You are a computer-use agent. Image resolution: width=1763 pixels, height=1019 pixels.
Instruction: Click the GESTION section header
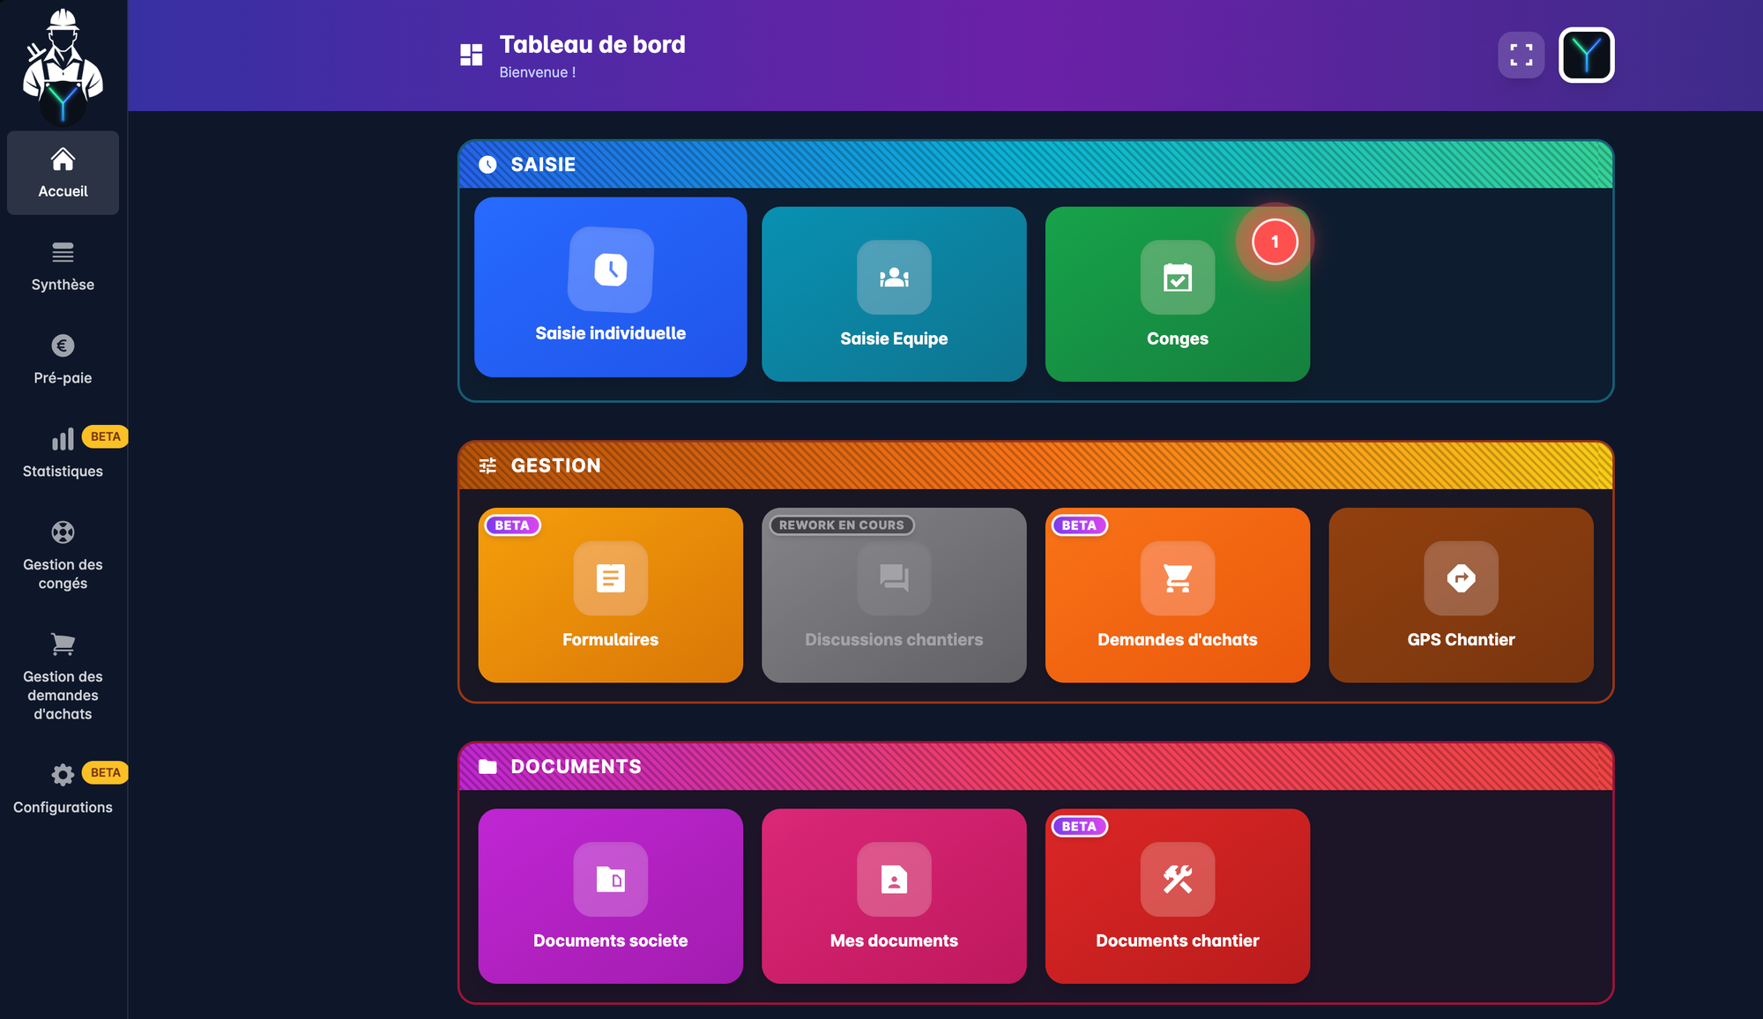[x=1036, y=465]
